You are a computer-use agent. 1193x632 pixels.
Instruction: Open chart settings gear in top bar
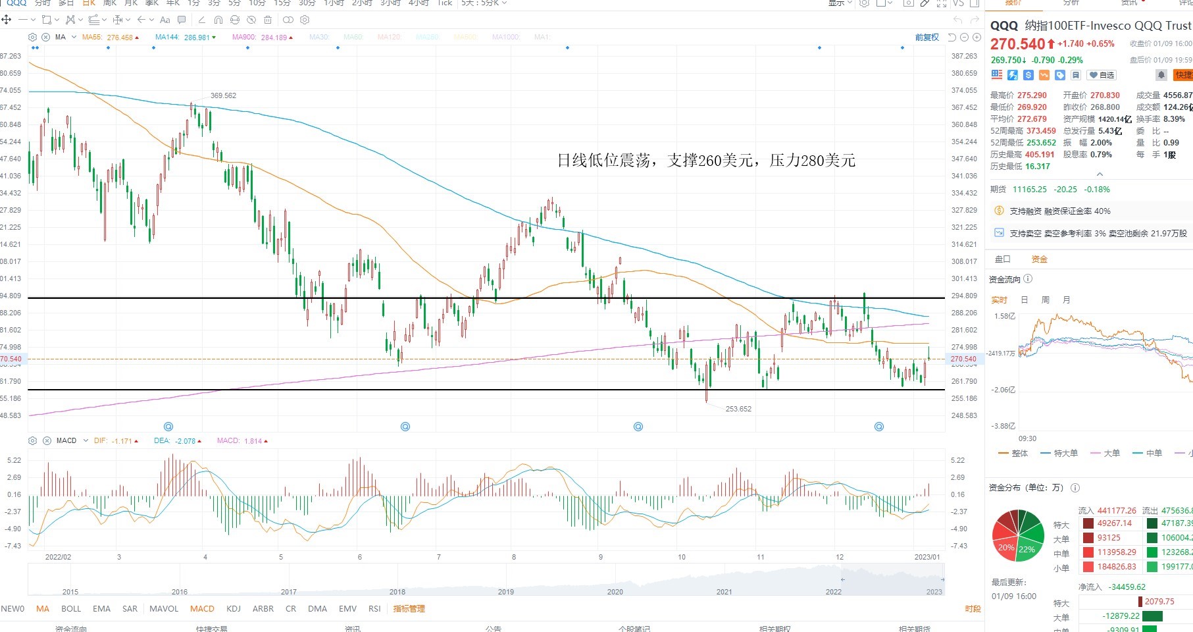[865, 3]
